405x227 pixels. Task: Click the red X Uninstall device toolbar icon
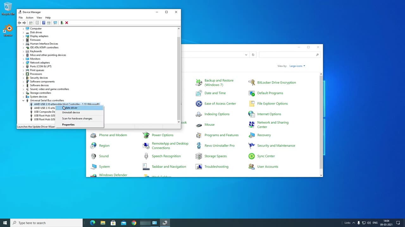[66, 23]
